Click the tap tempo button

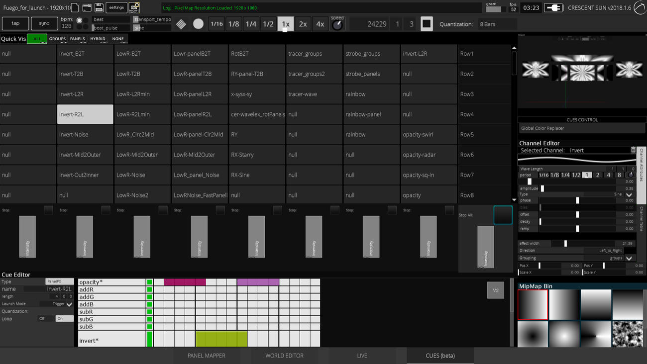pyautogui.click(x=15, y=23)
